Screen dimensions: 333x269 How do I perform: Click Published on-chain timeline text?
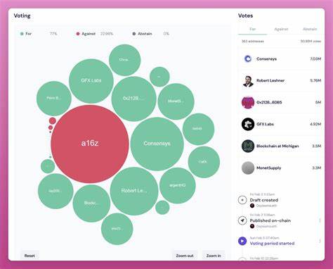270,220
